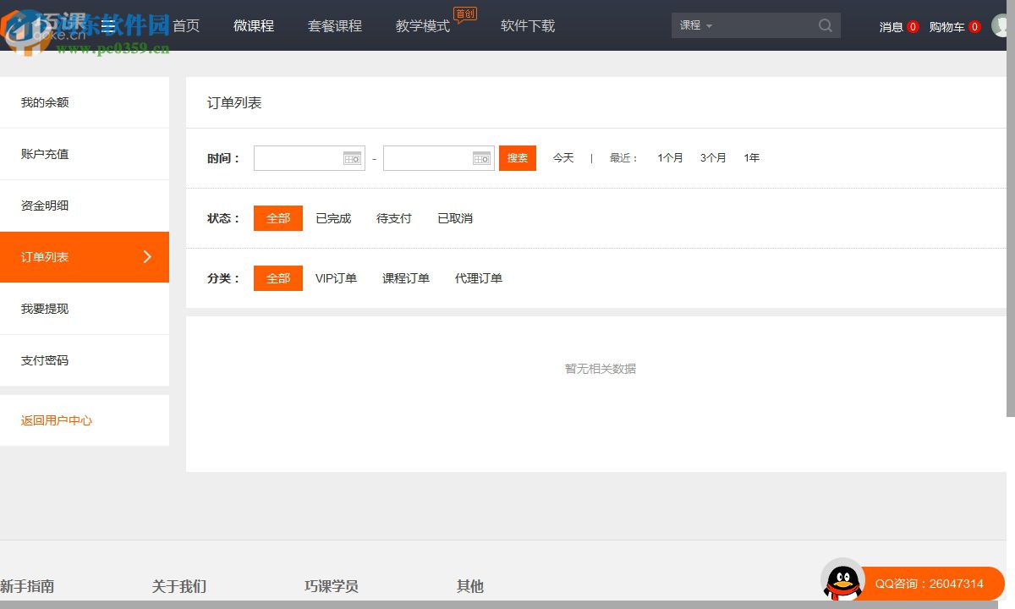
Task: Select the 待支付 order status filter
Action: (x=393, y=217)
